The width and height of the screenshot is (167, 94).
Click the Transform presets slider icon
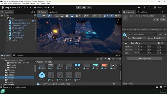[x=162, y=43]
